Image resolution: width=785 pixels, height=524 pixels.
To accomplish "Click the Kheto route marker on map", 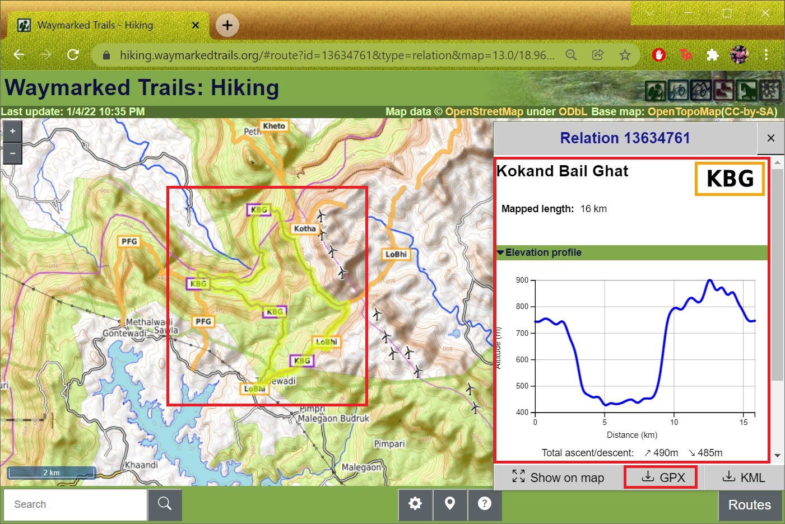I will [x=274, y=126].
